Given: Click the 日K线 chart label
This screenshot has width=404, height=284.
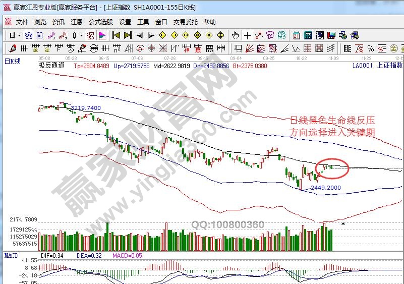Looking at the screenshot, I should click(12, 62).
